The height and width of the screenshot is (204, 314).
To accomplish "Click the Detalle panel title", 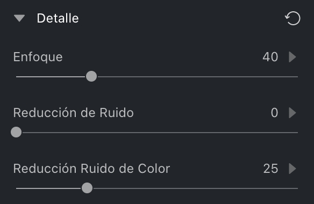I will [58, 18].
